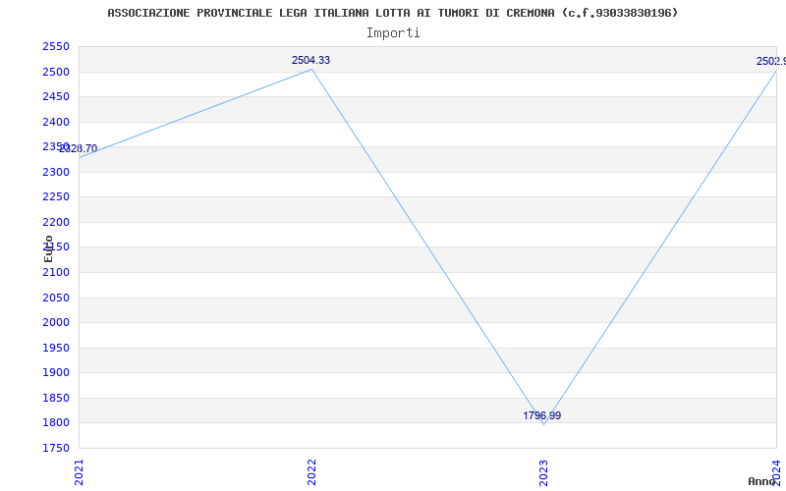786x491 pixels.
Task: Select the 1796.99 data label
Action: tap(542, 415)
